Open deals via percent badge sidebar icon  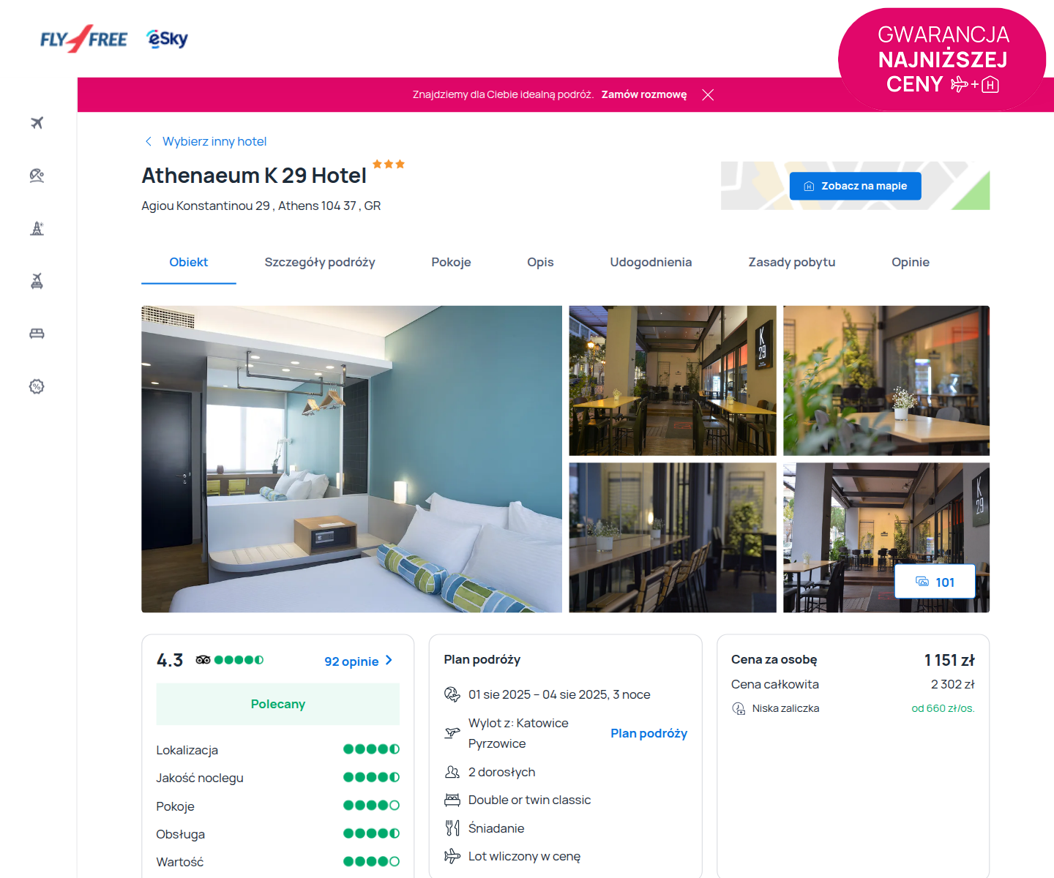[37, 386]
